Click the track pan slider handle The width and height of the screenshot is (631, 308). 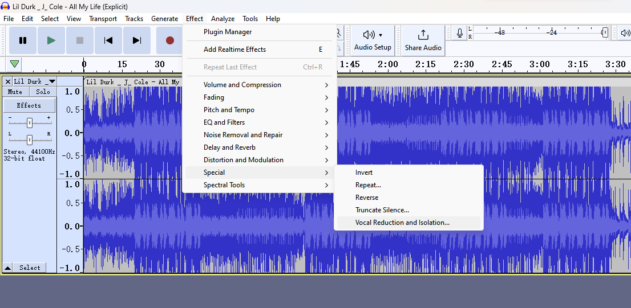tap(29, 139)
